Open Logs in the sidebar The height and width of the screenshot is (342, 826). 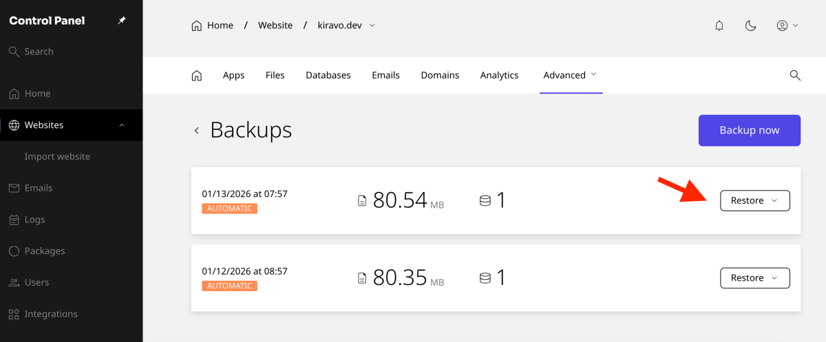(x=34, y=220)
